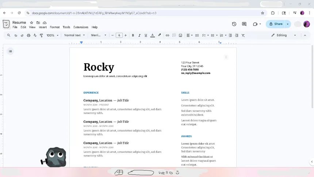Show the document outline sidebar
Screen dimensions: 314x177
click(10, 51)
